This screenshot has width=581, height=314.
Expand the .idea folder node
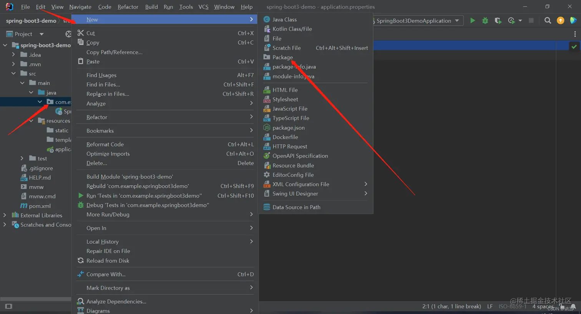pos(13,55)
